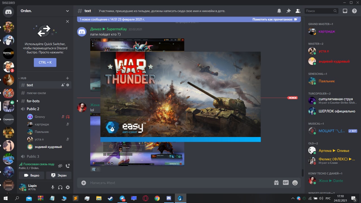This screenshot has height=203, width=361.
Task: Open Windows Start menu
Action: (x=6, y=198)
